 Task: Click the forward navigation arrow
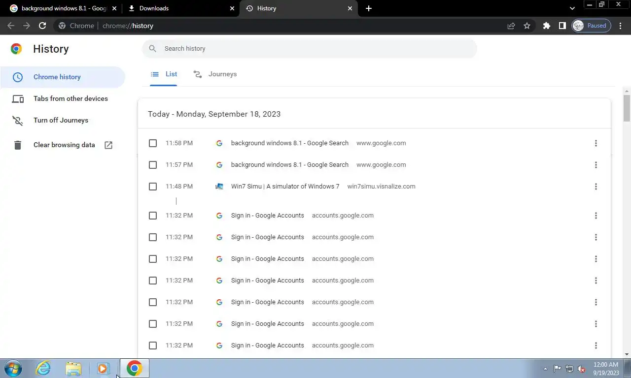[27, 26]
